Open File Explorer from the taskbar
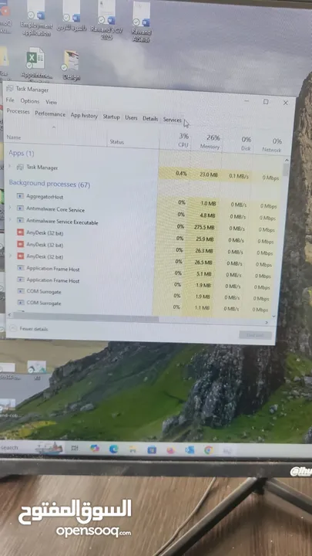The width and height of the screenshot is (312, 556). 133,449
